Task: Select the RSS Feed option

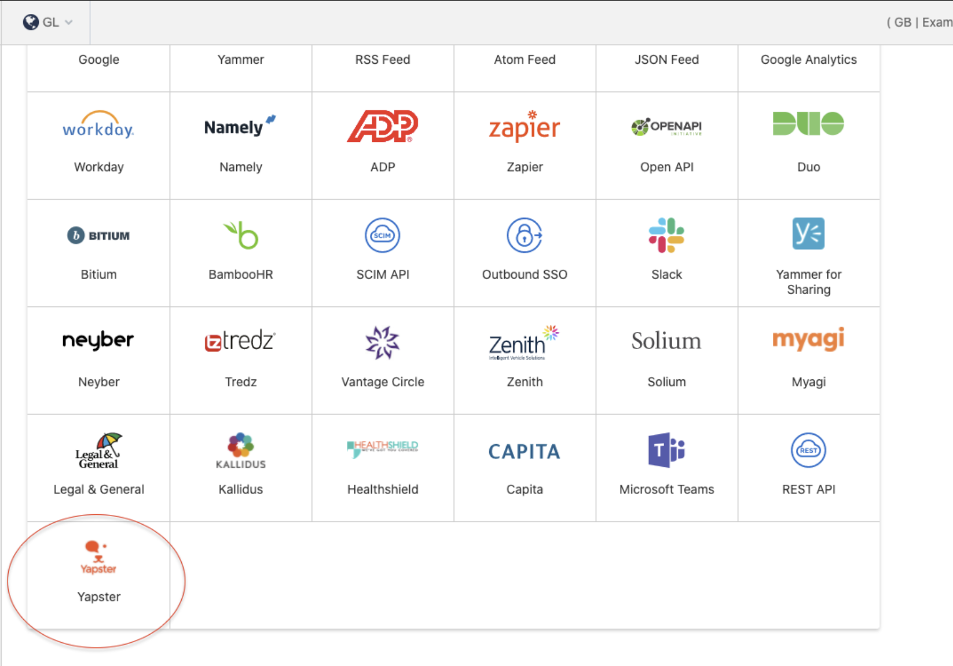Action: pos(382,60)
